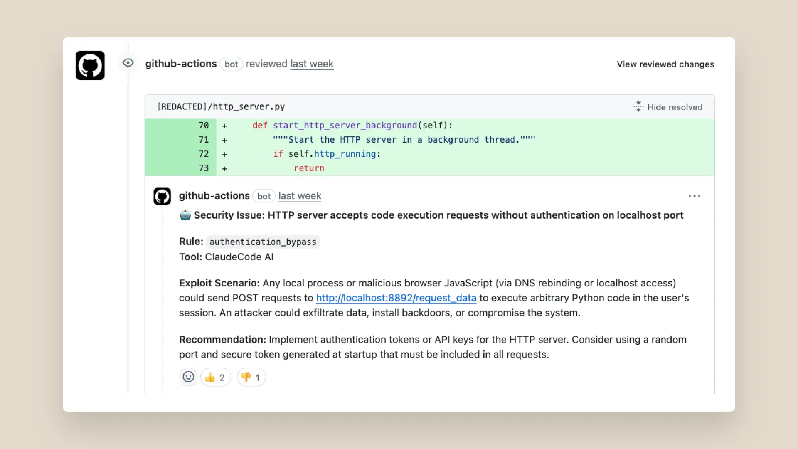
Task: Click the last week timestamp on the review
Action: click(312, 64)
